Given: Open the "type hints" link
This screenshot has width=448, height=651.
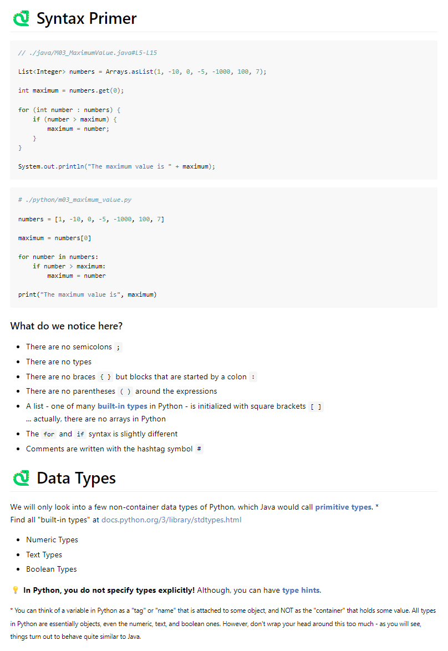Looking at the screenshot, I should point(301,590).
